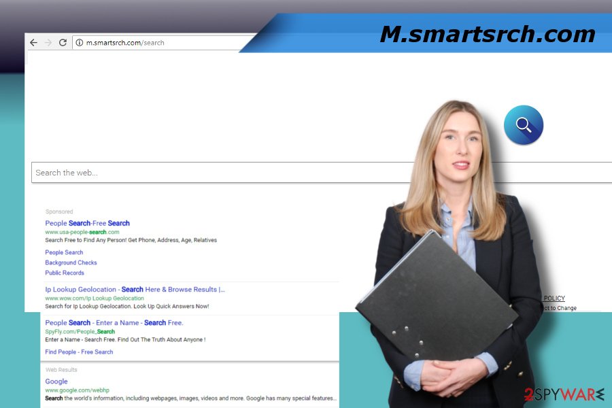Open the www.wow.com/Ip Lookup Geolocation URL
The width and height of the screenshot is (612, 408).
click(95, 299)
